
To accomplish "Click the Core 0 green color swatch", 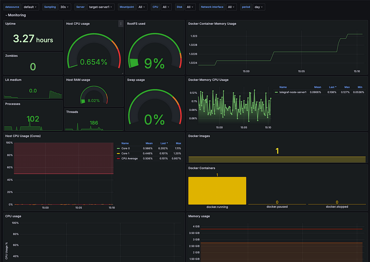I will point(118,148).
